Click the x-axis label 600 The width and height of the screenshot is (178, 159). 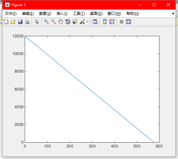[x=159, y=146]
